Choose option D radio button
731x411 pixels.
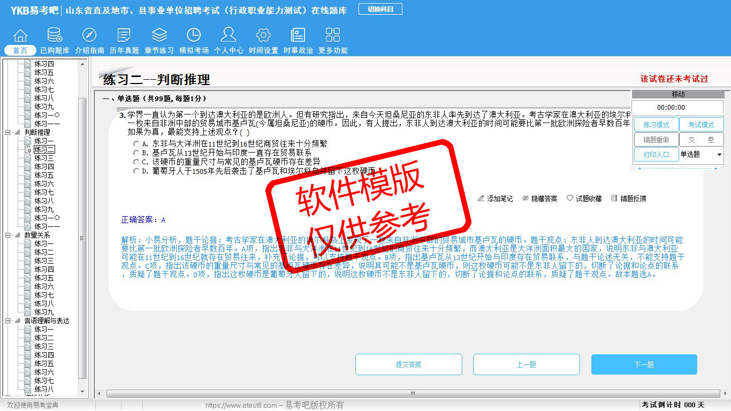(136, 171)
